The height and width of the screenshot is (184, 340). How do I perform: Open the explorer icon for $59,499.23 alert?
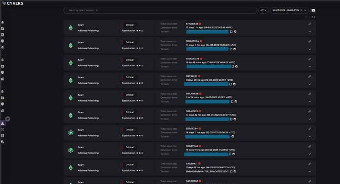[235, 119]
